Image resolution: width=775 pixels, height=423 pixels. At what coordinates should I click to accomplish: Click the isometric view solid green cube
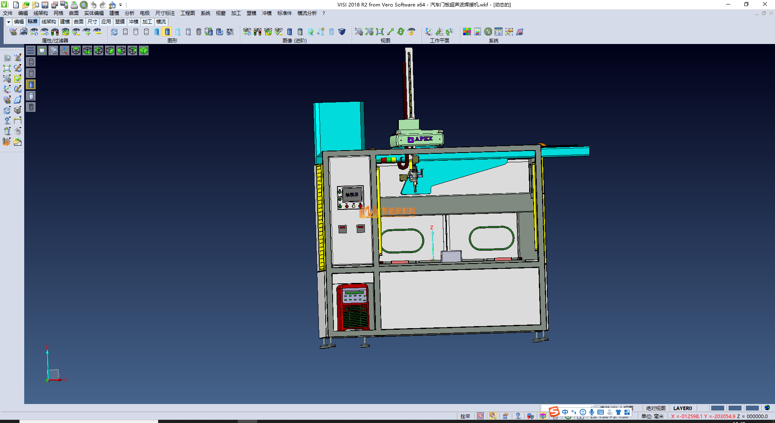[144, 50]
